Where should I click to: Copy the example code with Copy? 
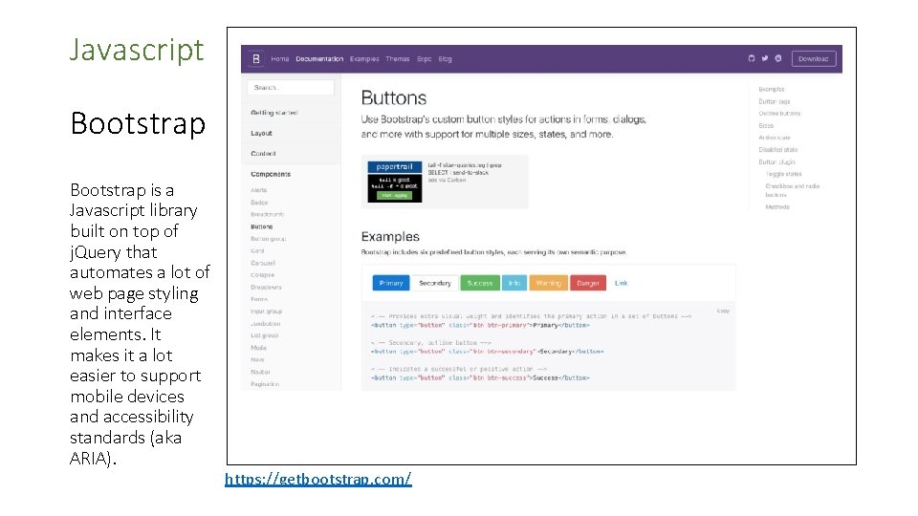pyautogui.click(x=723, y=311)
